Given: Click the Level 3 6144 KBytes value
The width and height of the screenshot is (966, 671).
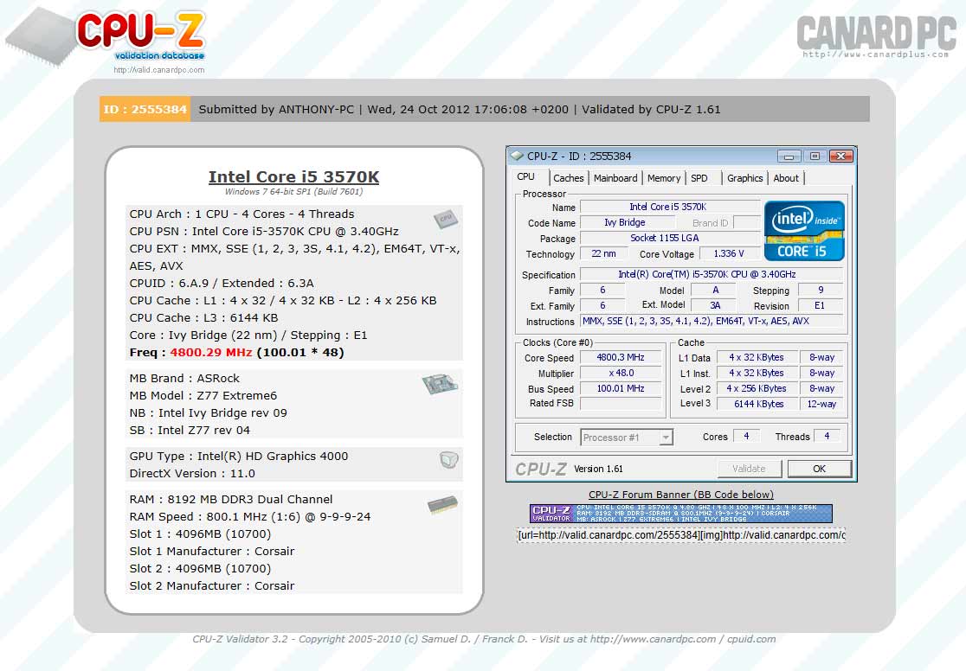Looking at the screenshot, I should [758, 404].
